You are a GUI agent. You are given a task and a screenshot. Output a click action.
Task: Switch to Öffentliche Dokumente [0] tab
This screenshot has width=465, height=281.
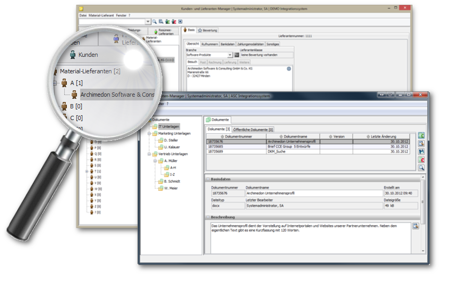click(253, 130)
